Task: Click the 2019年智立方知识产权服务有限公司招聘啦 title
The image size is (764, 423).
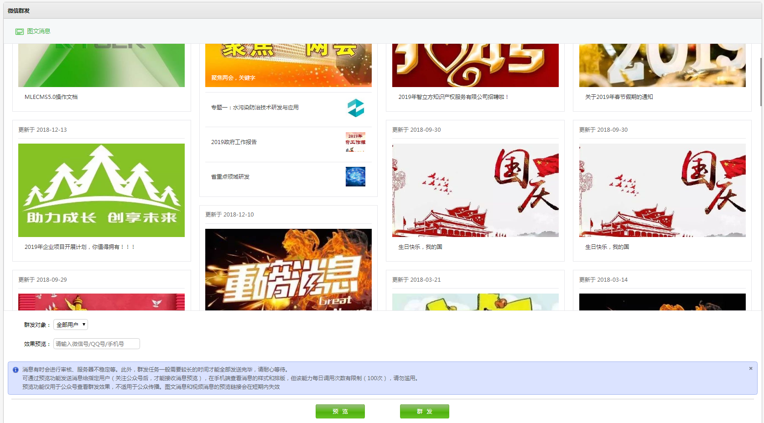Action: point(453,97)
